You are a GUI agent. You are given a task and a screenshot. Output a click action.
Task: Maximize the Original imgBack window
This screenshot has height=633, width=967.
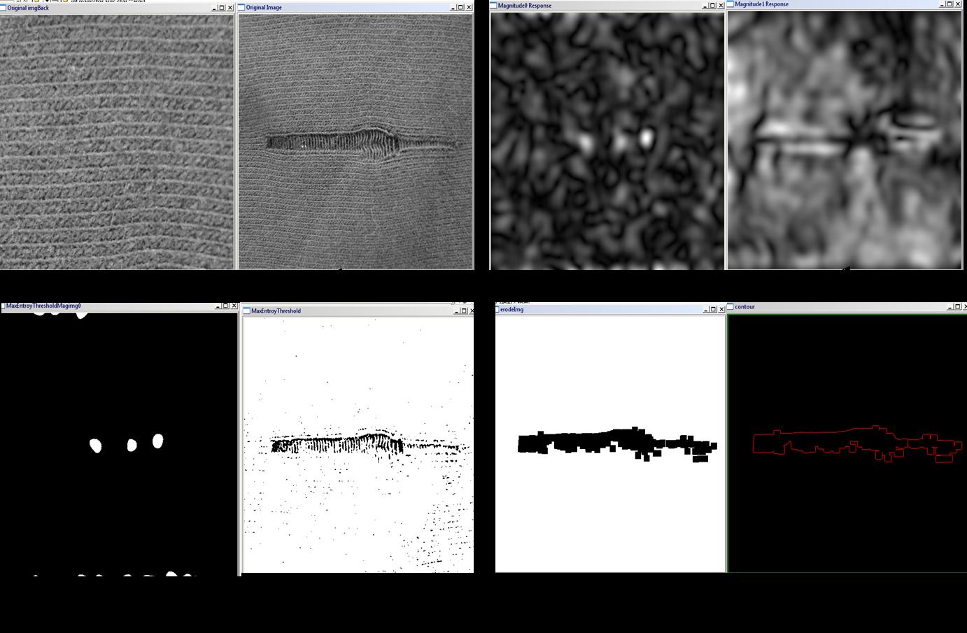tap(222, 8)
